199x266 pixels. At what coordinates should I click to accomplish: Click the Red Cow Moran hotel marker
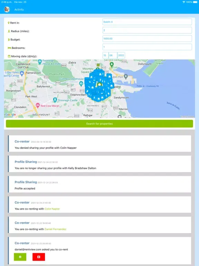coord(38,105)
